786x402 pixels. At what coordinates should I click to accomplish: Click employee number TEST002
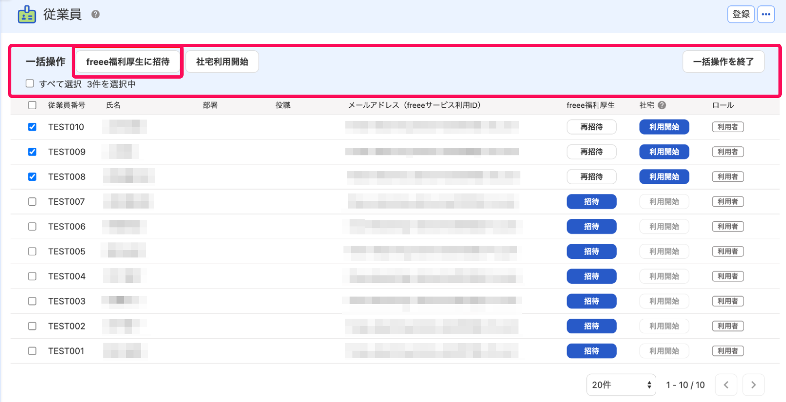67,326
